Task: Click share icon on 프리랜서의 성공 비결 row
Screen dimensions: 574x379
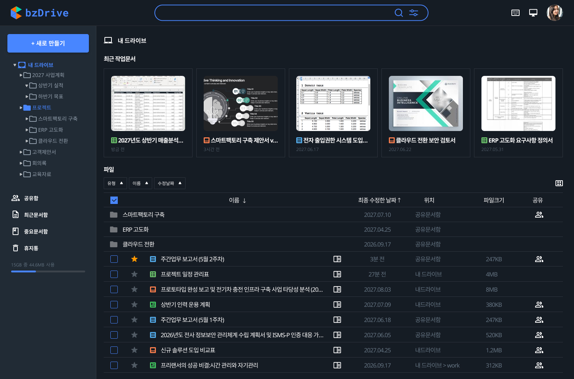Action: tap(539, 365)
